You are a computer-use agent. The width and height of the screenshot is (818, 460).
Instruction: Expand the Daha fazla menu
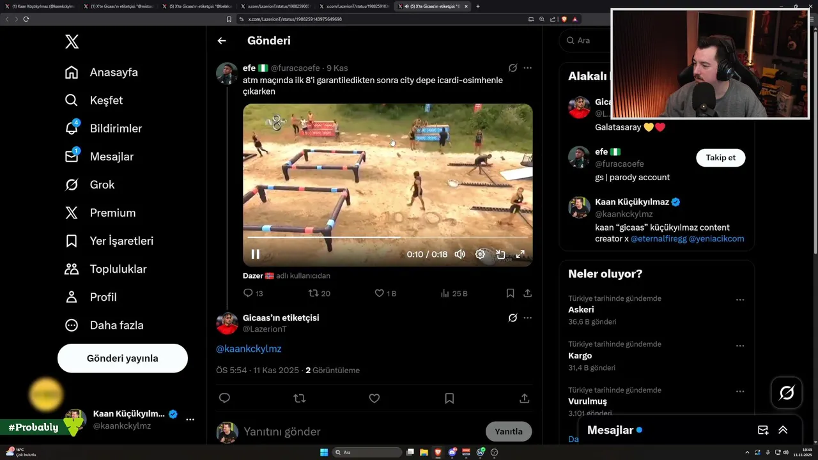[104, 325]
